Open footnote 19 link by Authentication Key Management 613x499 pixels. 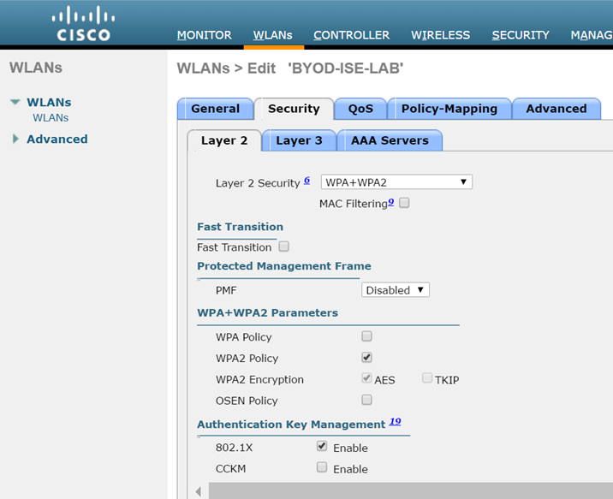point(395,422)
